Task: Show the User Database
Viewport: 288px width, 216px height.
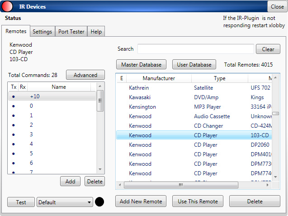Action: click(194, 65)
